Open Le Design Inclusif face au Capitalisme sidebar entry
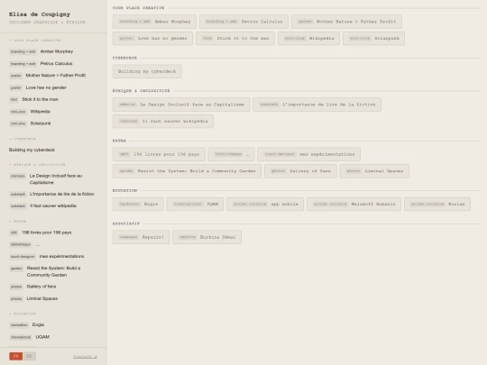 (46, 179)
